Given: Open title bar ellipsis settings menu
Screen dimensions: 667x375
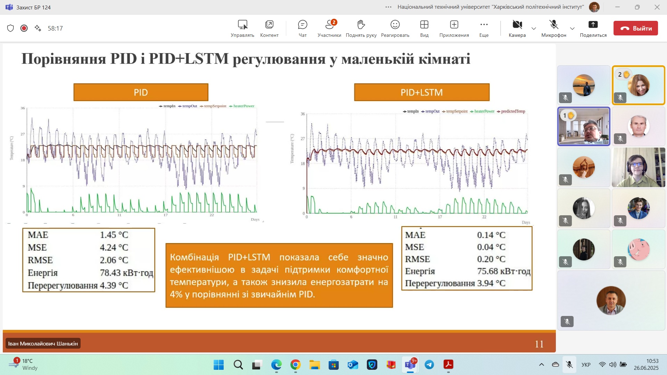Looking at the screenshot, I should pyautogui.click(x=388, y=7).
